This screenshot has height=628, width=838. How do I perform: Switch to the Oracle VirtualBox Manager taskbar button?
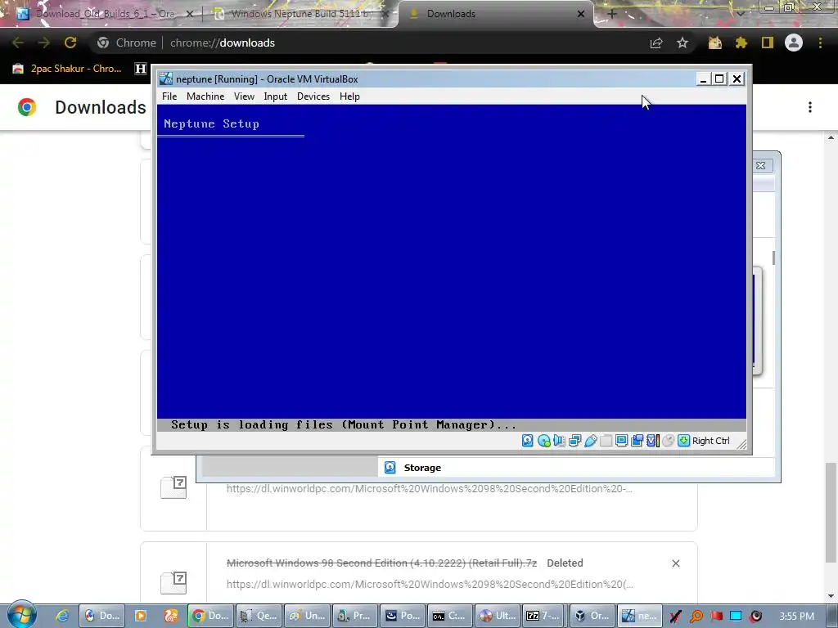tap(592, 616)
